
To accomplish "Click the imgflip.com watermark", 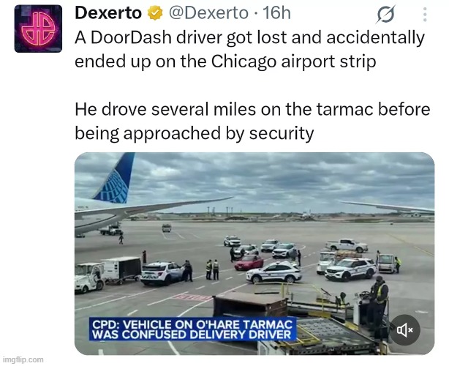I will [23, 359].
